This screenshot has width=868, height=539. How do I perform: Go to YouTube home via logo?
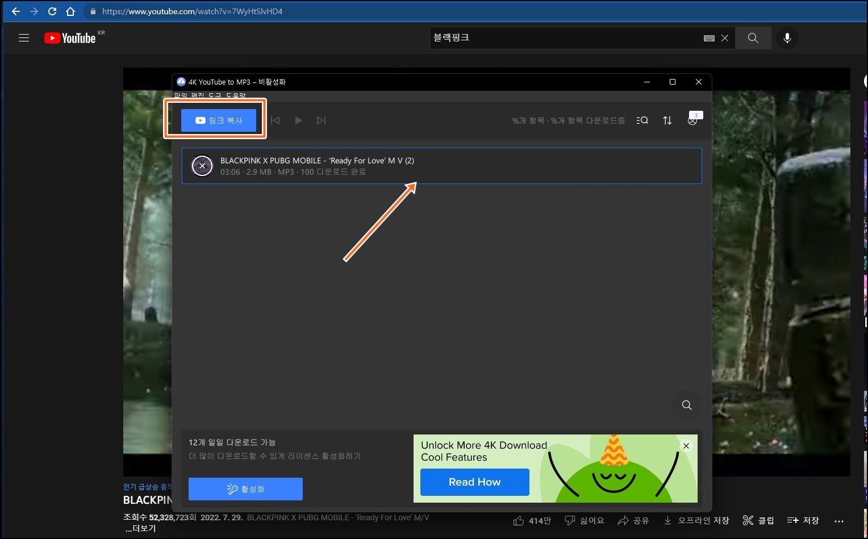[70, 38]
